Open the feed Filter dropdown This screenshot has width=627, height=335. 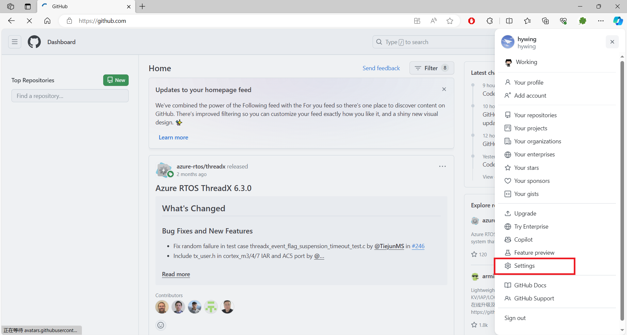tap(431, 68)
